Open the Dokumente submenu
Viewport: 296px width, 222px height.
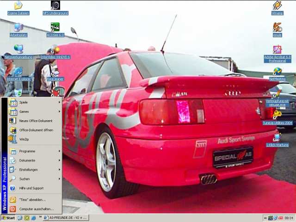(x=35, y=160)
